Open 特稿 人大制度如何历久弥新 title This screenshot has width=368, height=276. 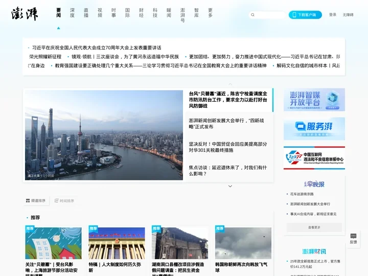(115, 267)
